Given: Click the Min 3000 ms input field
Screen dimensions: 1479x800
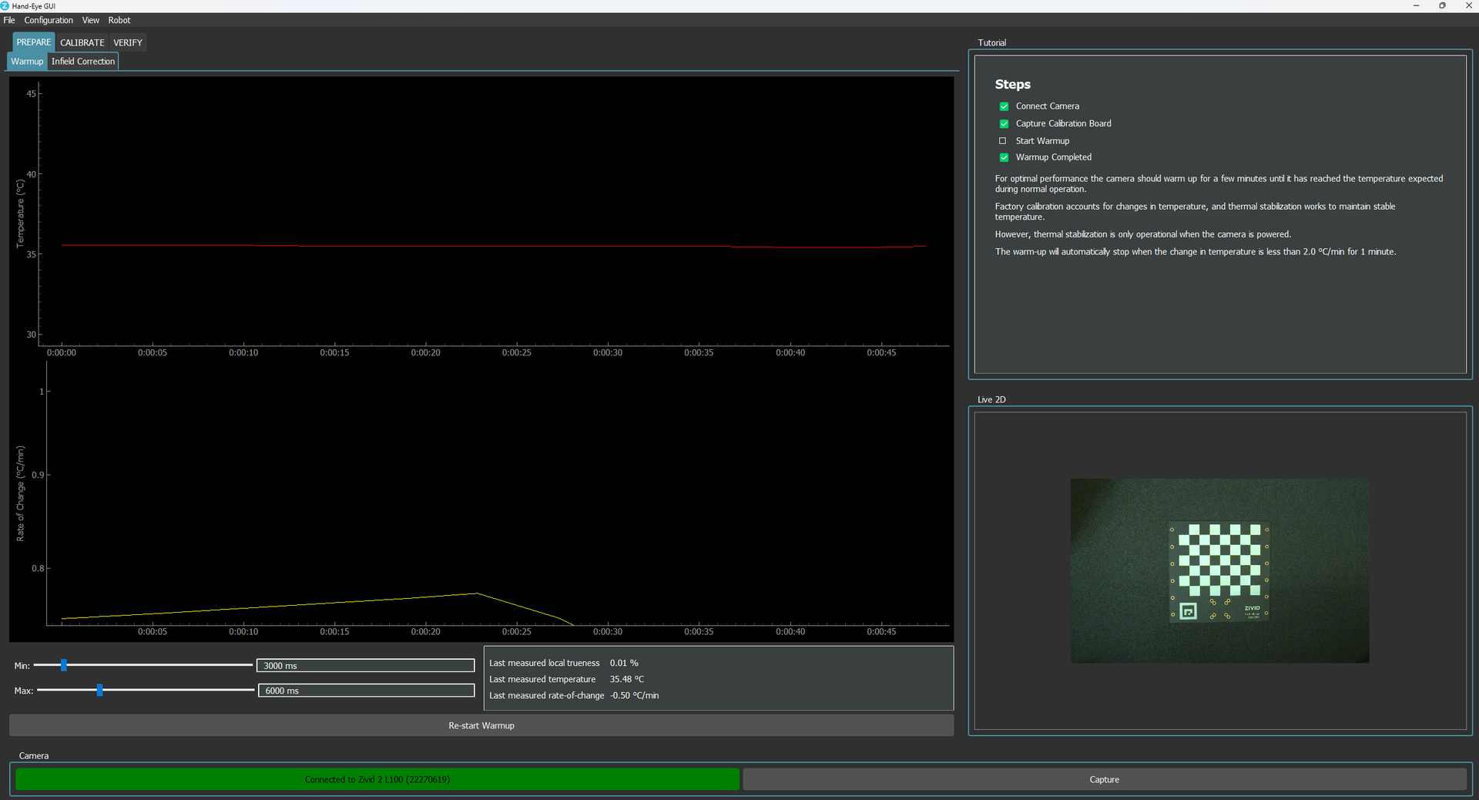Looking at the screenshot, I should (365, 665).
